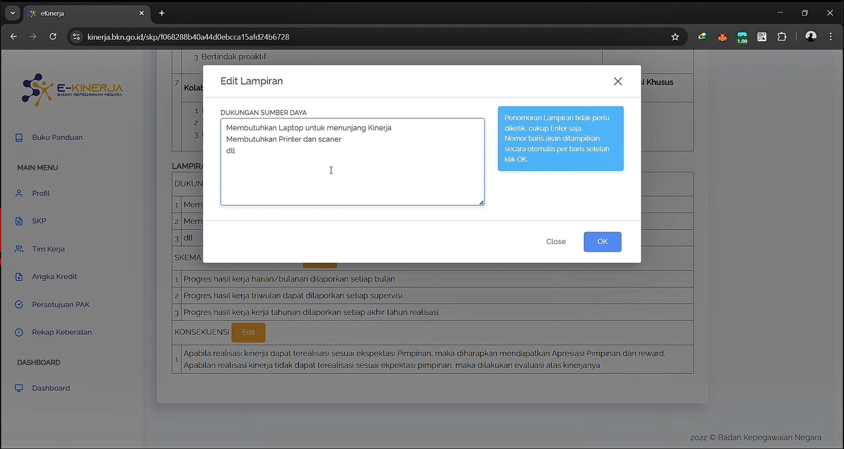Click the Angka Kredit file icon
844x449 pixels.
(x=19, y=276)
